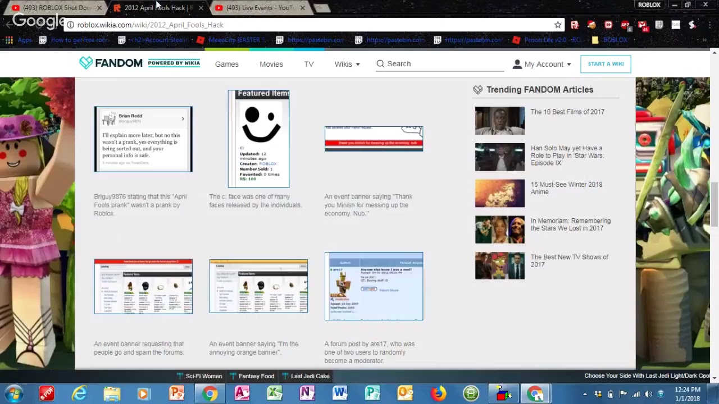Click the network signal tray icon
The width and height of the screenshot is (719, 404).
[636, 394]
